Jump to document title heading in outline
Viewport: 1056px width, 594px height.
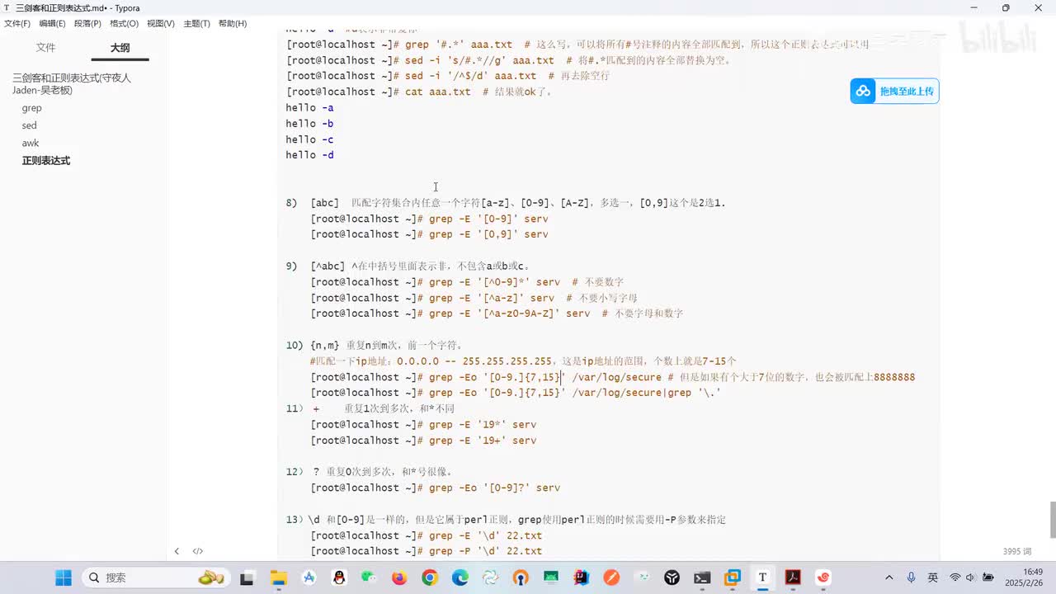point(72,83)
